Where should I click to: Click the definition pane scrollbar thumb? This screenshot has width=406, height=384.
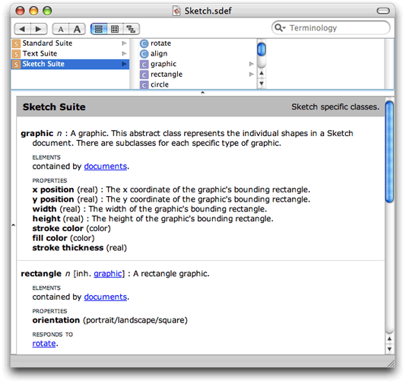[x=389, y=152]
